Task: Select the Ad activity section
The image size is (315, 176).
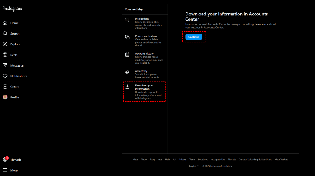Action: pos(145,74)
